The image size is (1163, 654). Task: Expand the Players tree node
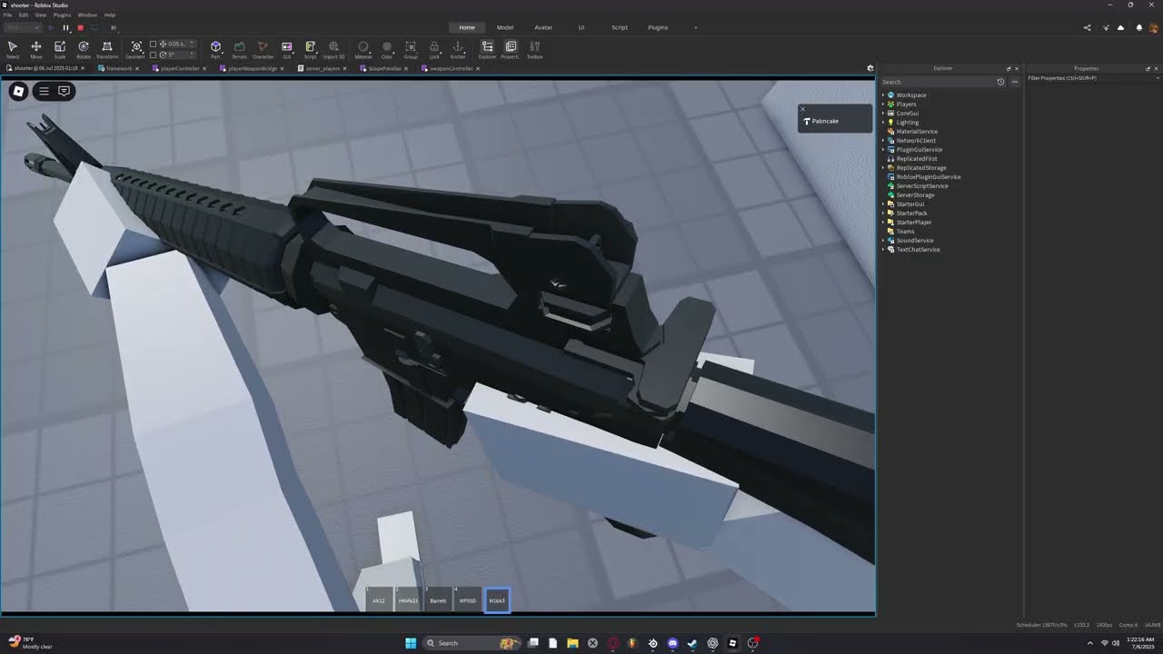click(883, 104)
